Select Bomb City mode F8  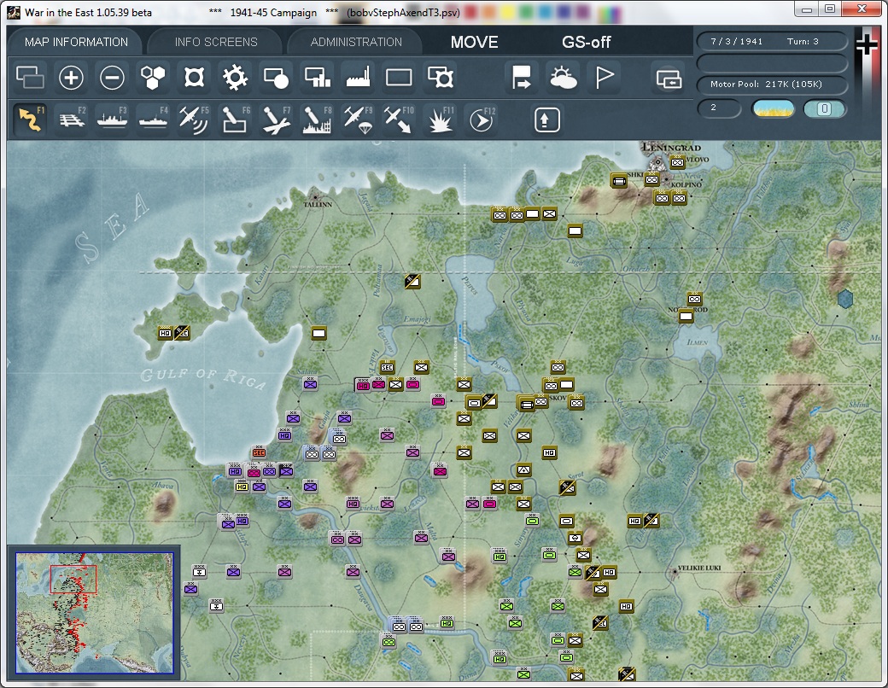[317, 120]
